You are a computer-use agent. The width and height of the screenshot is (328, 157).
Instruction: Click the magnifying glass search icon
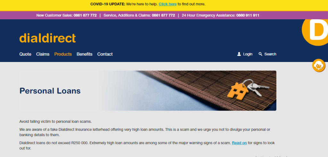(x=260, y=54)
